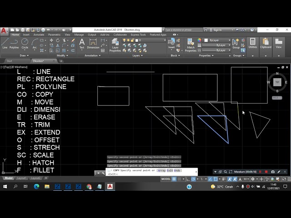Click the Move tool in Modify panel
This screenshot has height=218, width=291.
(x=51, y=40)
